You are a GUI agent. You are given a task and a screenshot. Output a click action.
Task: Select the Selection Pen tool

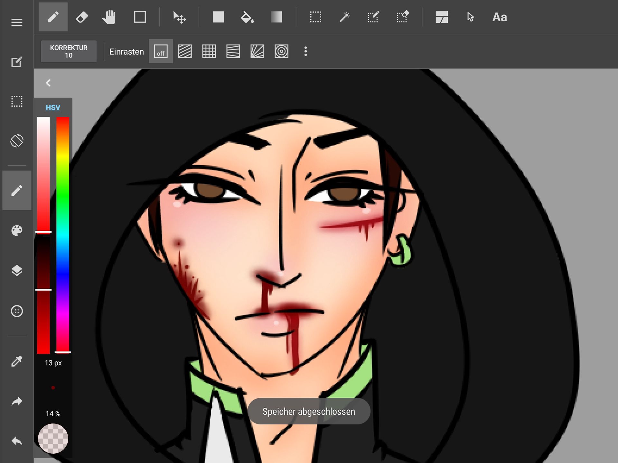pos(373,17)
